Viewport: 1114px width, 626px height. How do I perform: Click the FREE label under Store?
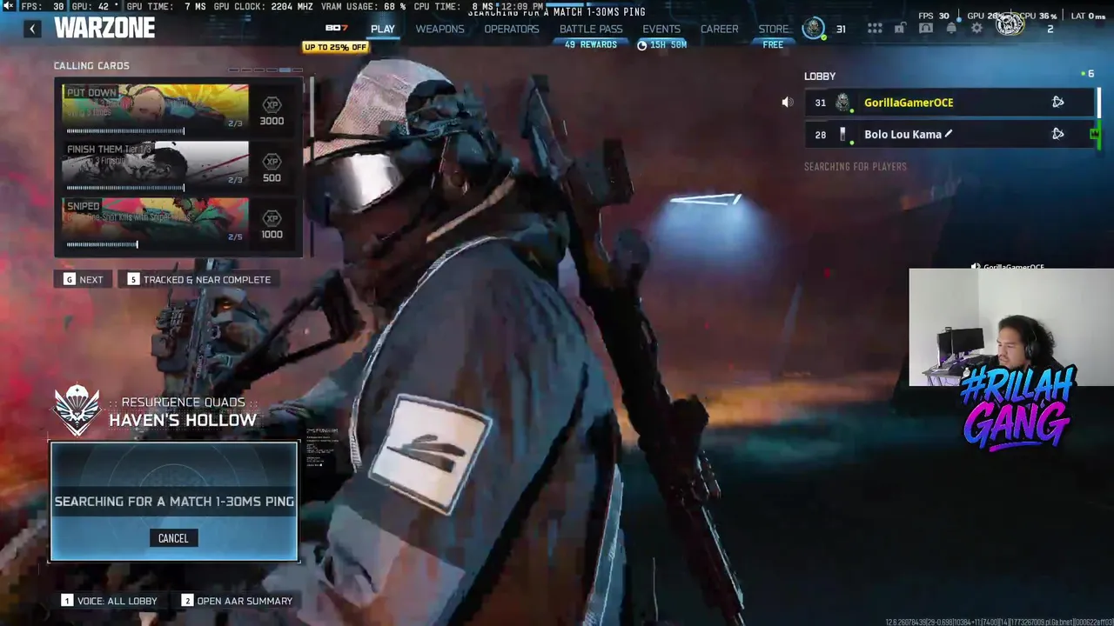coord(773,44)
